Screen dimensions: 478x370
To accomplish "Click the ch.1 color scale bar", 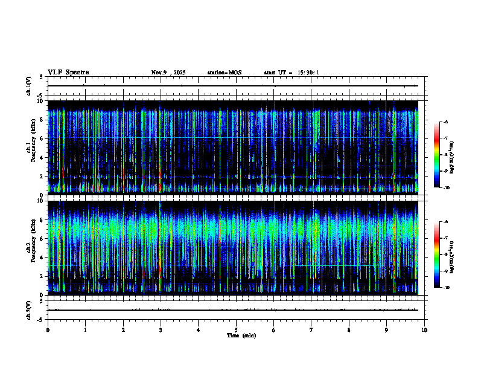I will (436, 155).
